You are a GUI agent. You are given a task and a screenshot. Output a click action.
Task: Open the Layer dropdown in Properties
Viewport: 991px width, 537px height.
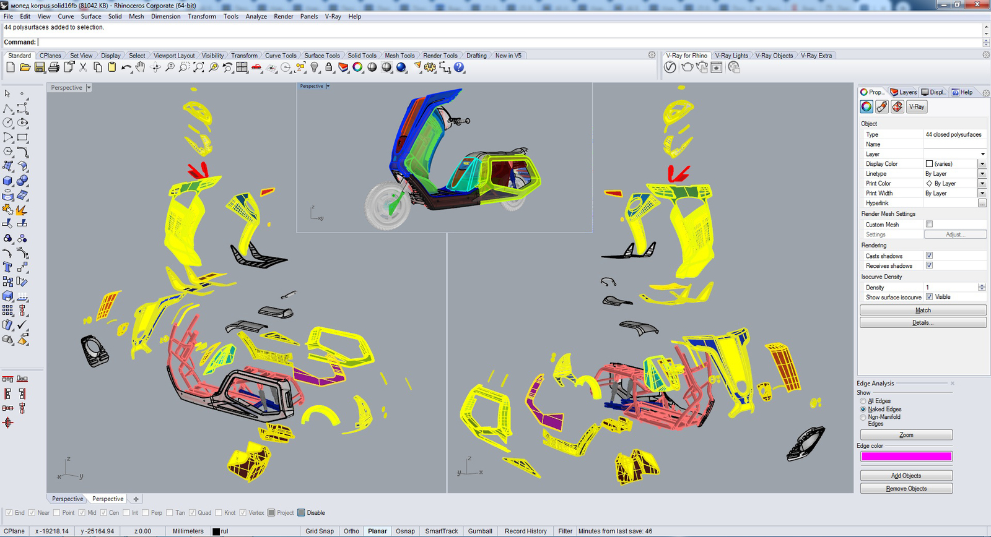tap(982, 154)
